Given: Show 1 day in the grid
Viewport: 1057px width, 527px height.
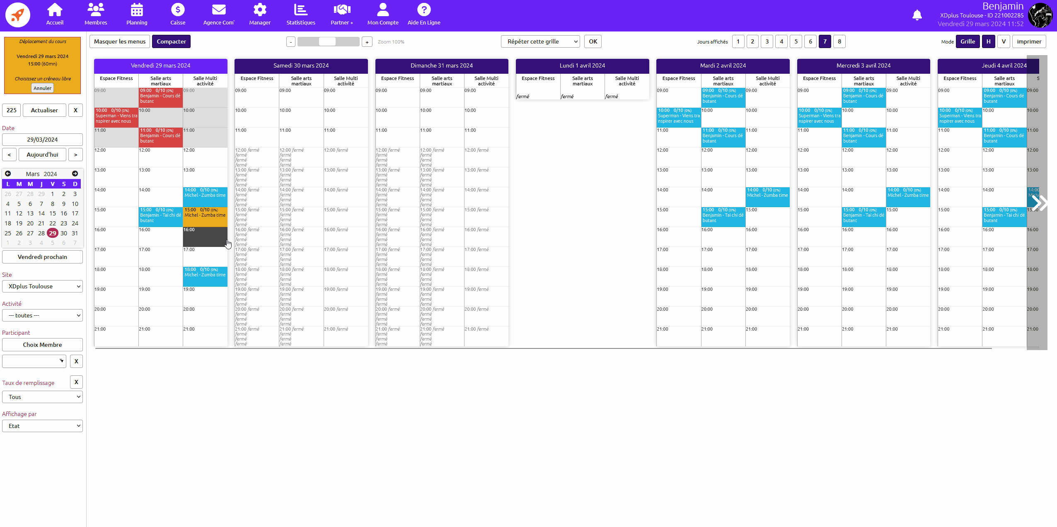Looking at the screenshot, I should click(x=738, y=41).
